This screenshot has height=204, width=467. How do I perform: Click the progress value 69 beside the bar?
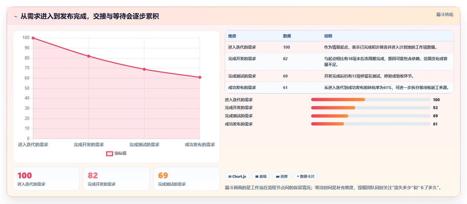pos(435,116)
